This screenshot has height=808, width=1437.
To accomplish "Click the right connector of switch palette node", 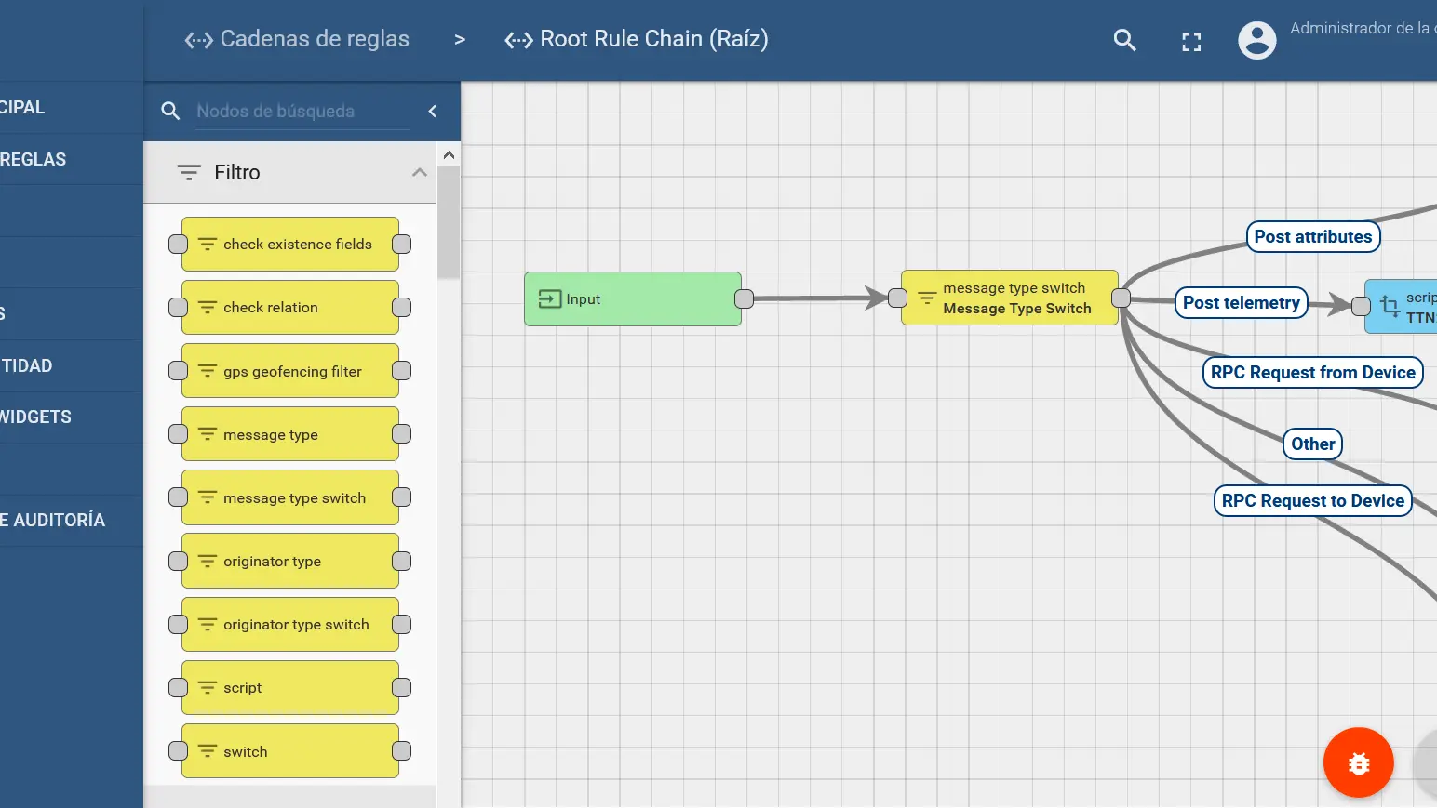I will click(x=402, y=751).
